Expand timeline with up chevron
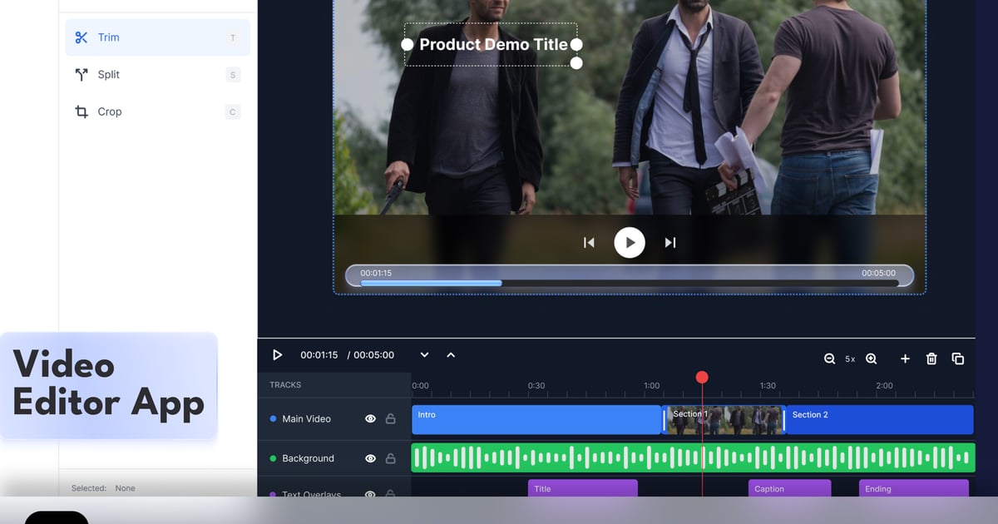Screen dimensions: 998x524 (451, 355)
